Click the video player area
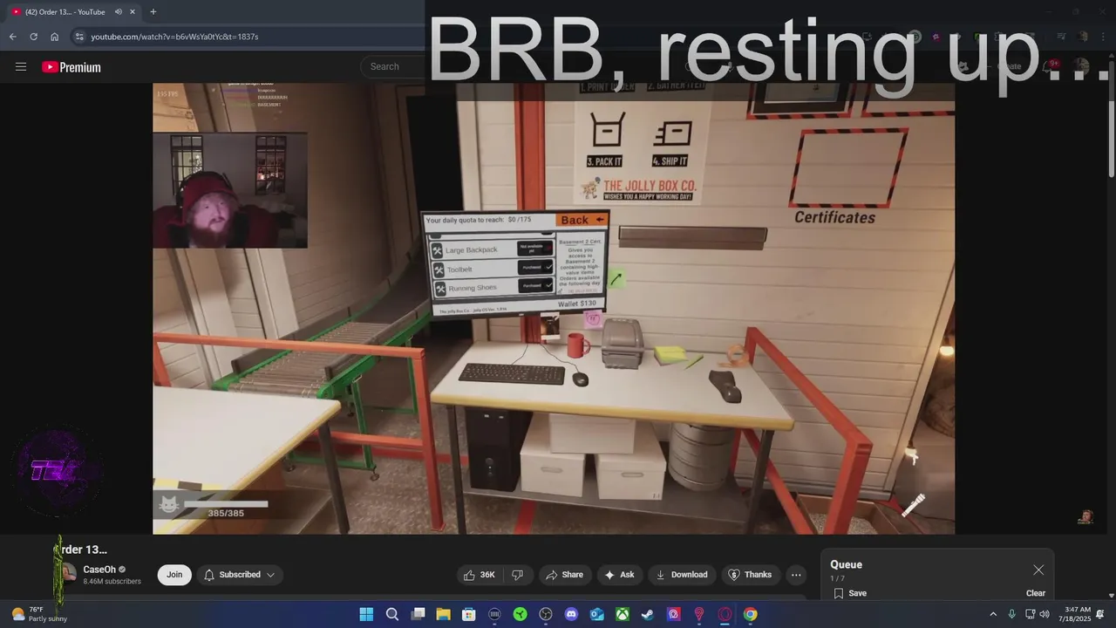The width and height of the screenshot is (1116, 628). (554, 309)
